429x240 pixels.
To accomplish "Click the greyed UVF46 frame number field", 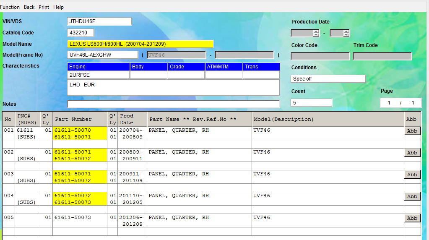I will pyautogui.click(x=176, y=55).
